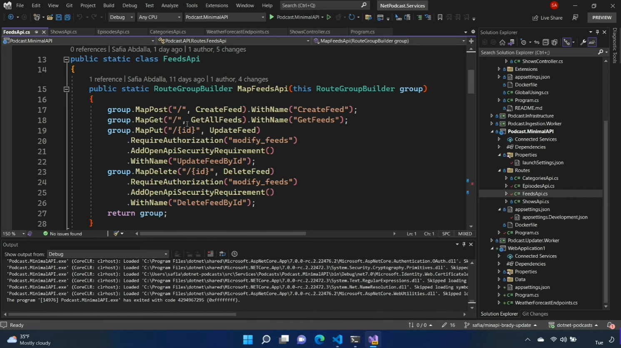Viewport: 621px width, 348px height.
Task: Click the bookmark icon in main toolbar
Action: (440, 17)
